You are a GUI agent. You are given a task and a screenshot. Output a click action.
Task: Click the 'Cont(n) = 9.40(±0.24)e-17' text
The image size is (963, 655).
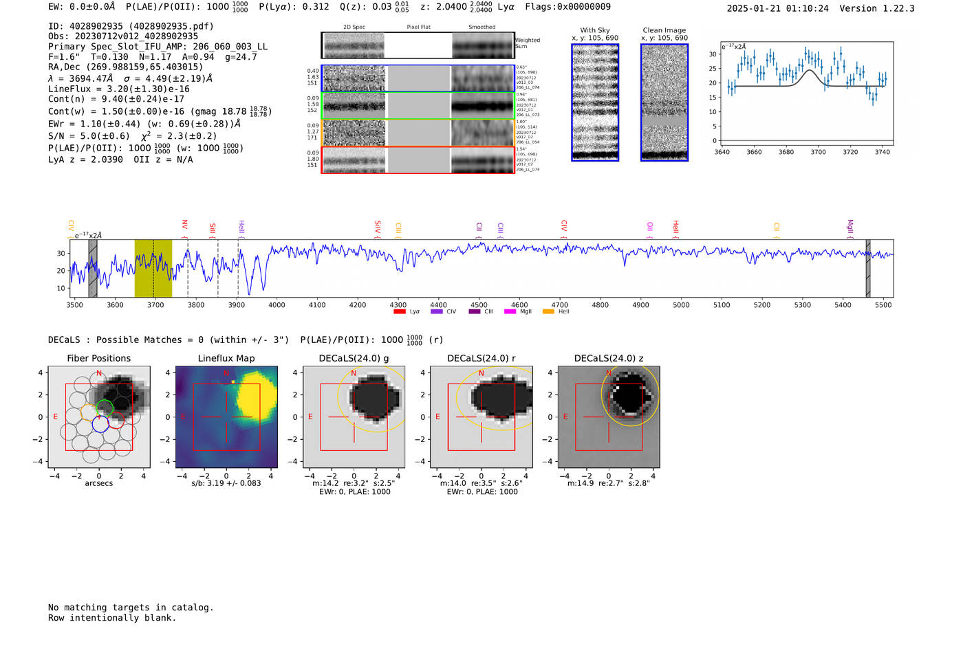[116, 99]
